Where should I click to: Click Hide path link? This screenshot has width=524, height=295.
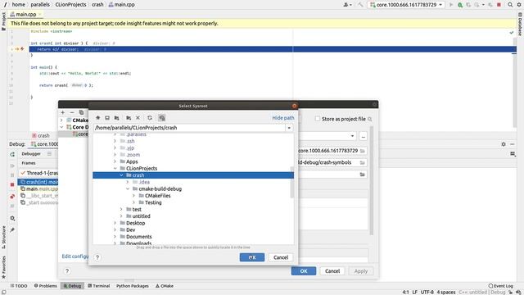click(x=283, y=118)
